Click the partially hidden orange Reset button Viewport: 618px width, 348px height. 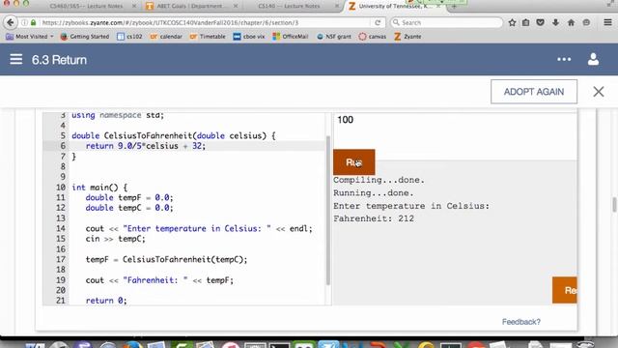[564, 290]
